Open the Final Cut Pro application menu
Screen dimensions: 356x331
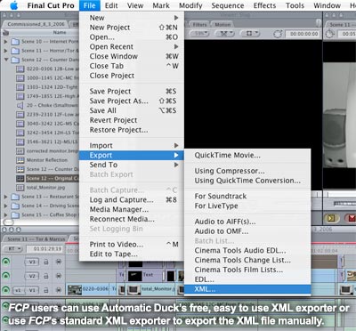(51, 5)
